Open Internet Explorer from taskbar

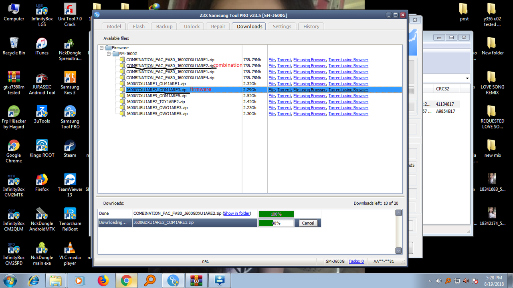tap(34, 280)
